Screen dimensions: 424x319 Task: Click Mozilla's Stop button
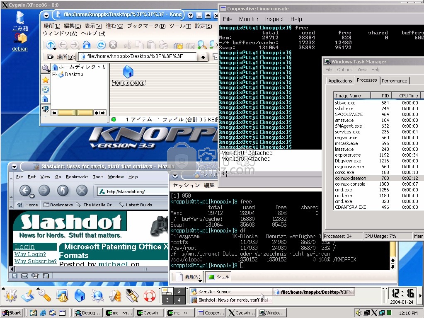(82, 191)
